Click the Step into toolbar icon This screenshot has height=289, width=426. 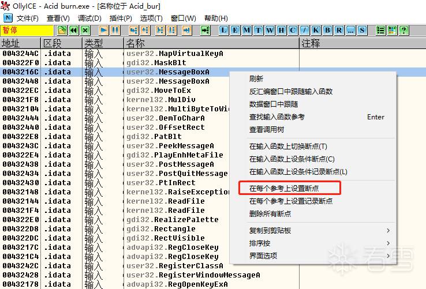pyautogui.click(x=133, y=30)
